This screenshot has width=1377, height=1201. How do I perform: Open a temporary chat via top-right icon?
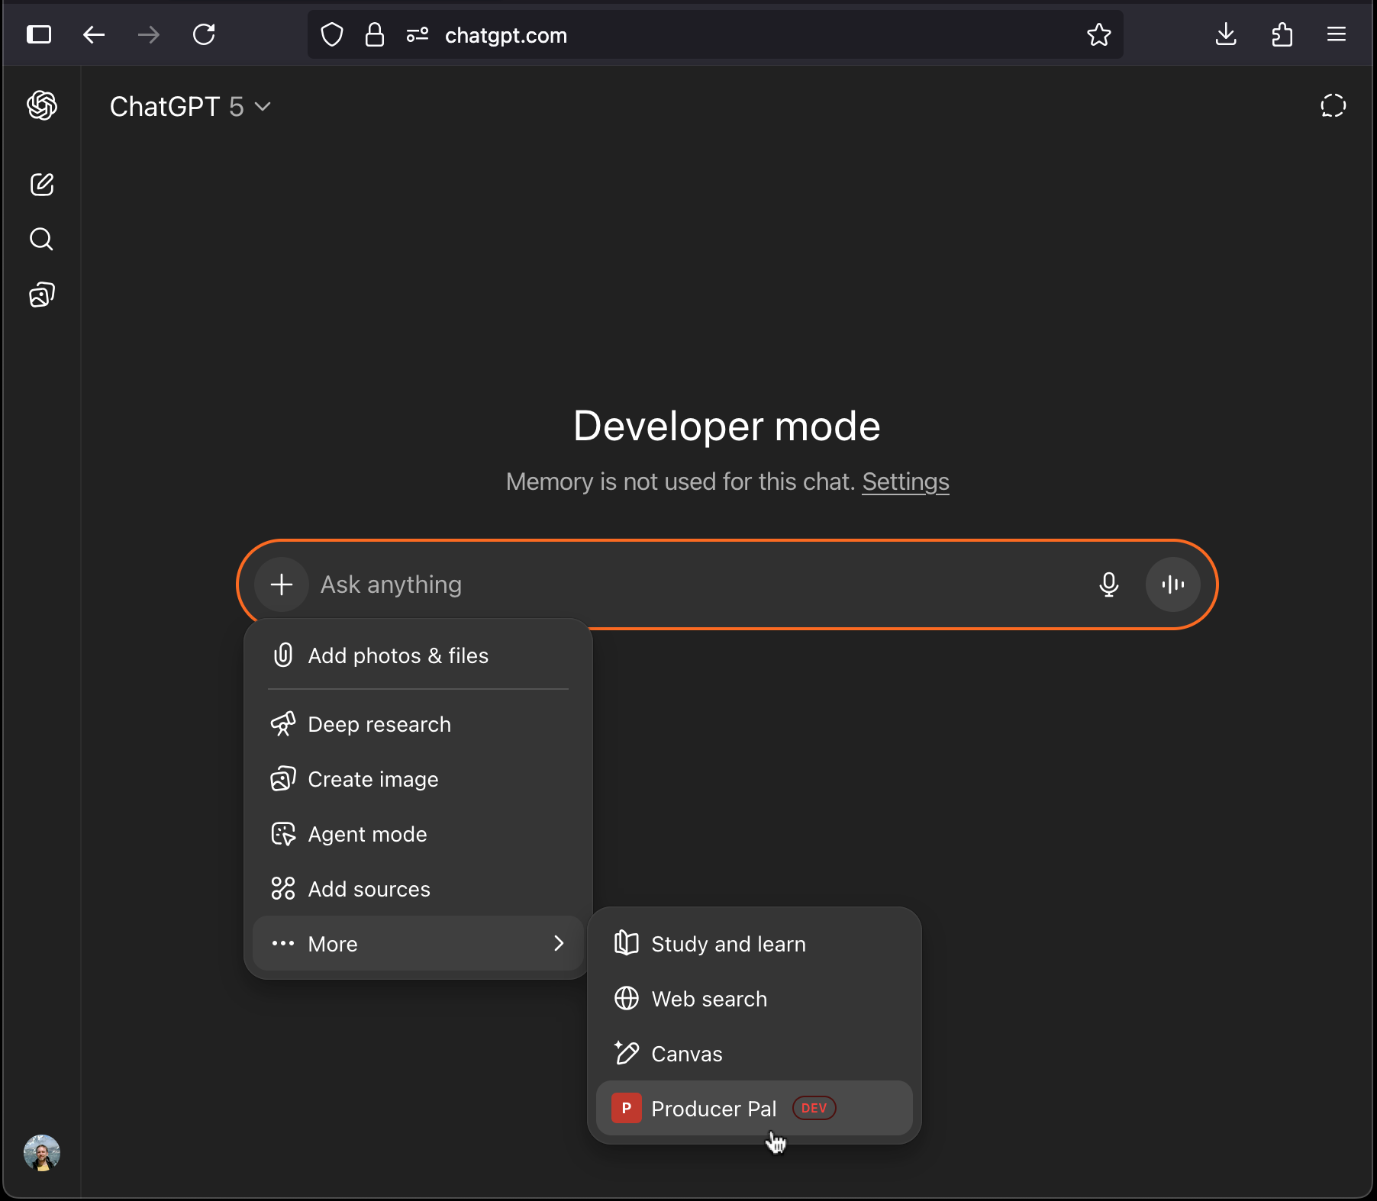click(x=1333, y=106)
